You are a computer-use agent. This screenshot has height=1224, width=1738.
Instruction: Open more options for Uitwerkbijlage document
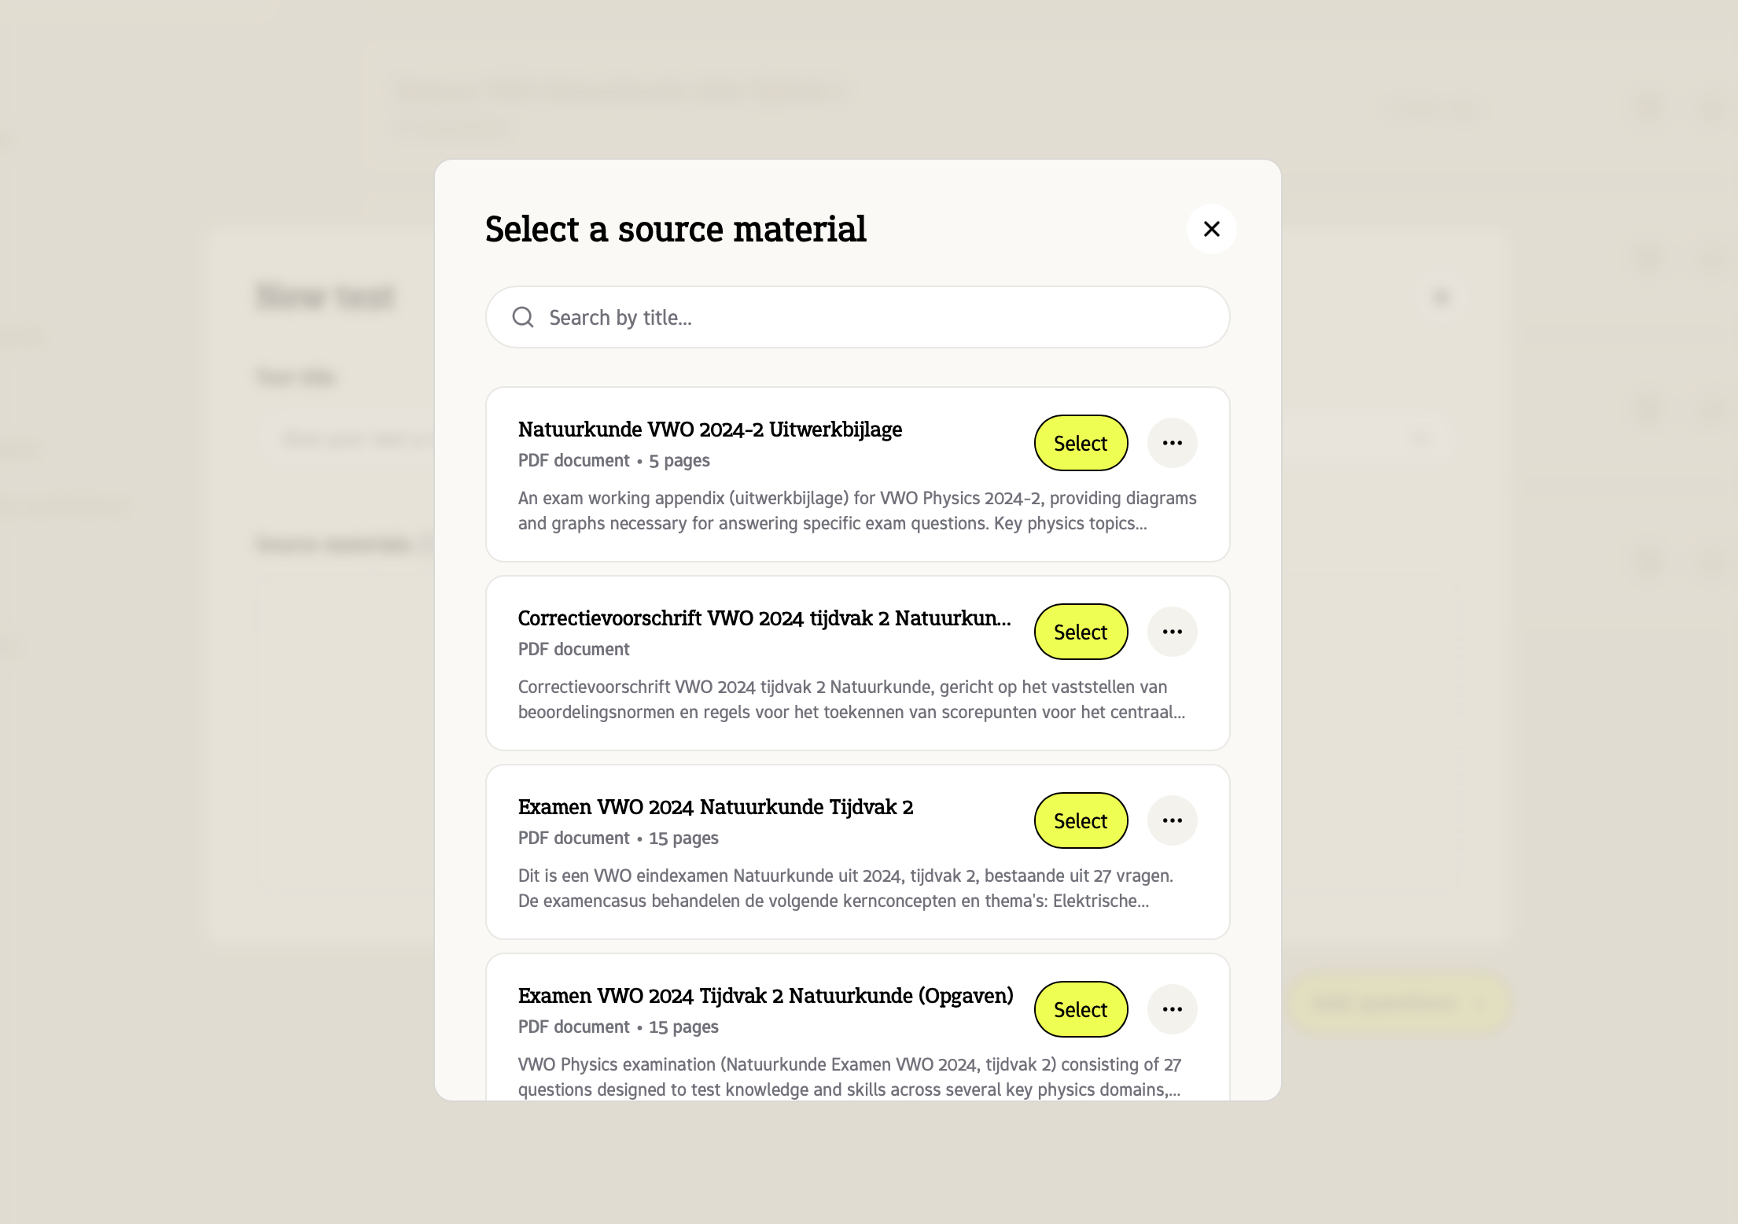click(x=1172, y=443)
